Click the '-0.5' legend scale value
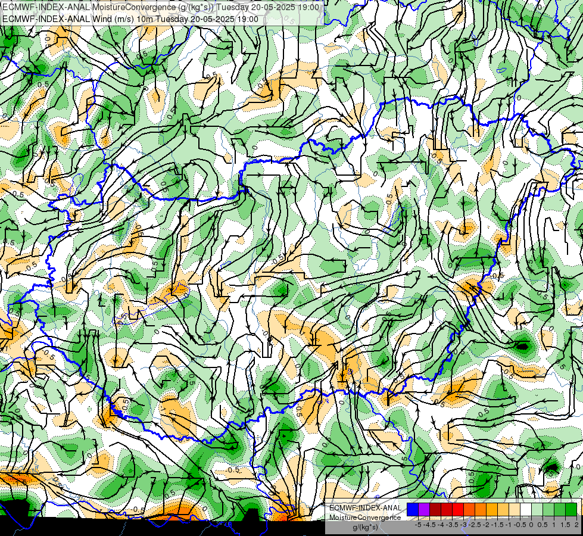The width and height of the screenshot is (583, 536). point(520,525)
